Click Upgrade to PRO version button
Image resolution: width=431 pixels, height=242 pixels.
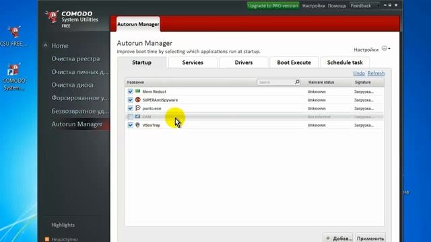click(273, 5)
